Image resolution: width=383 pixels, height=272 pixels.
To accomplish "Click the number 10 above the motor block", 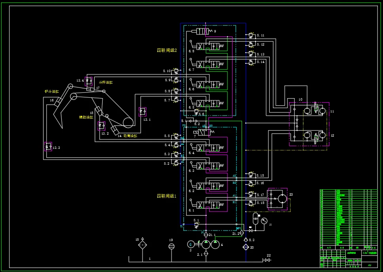I will pyautogui.click(x=301, y=99).
